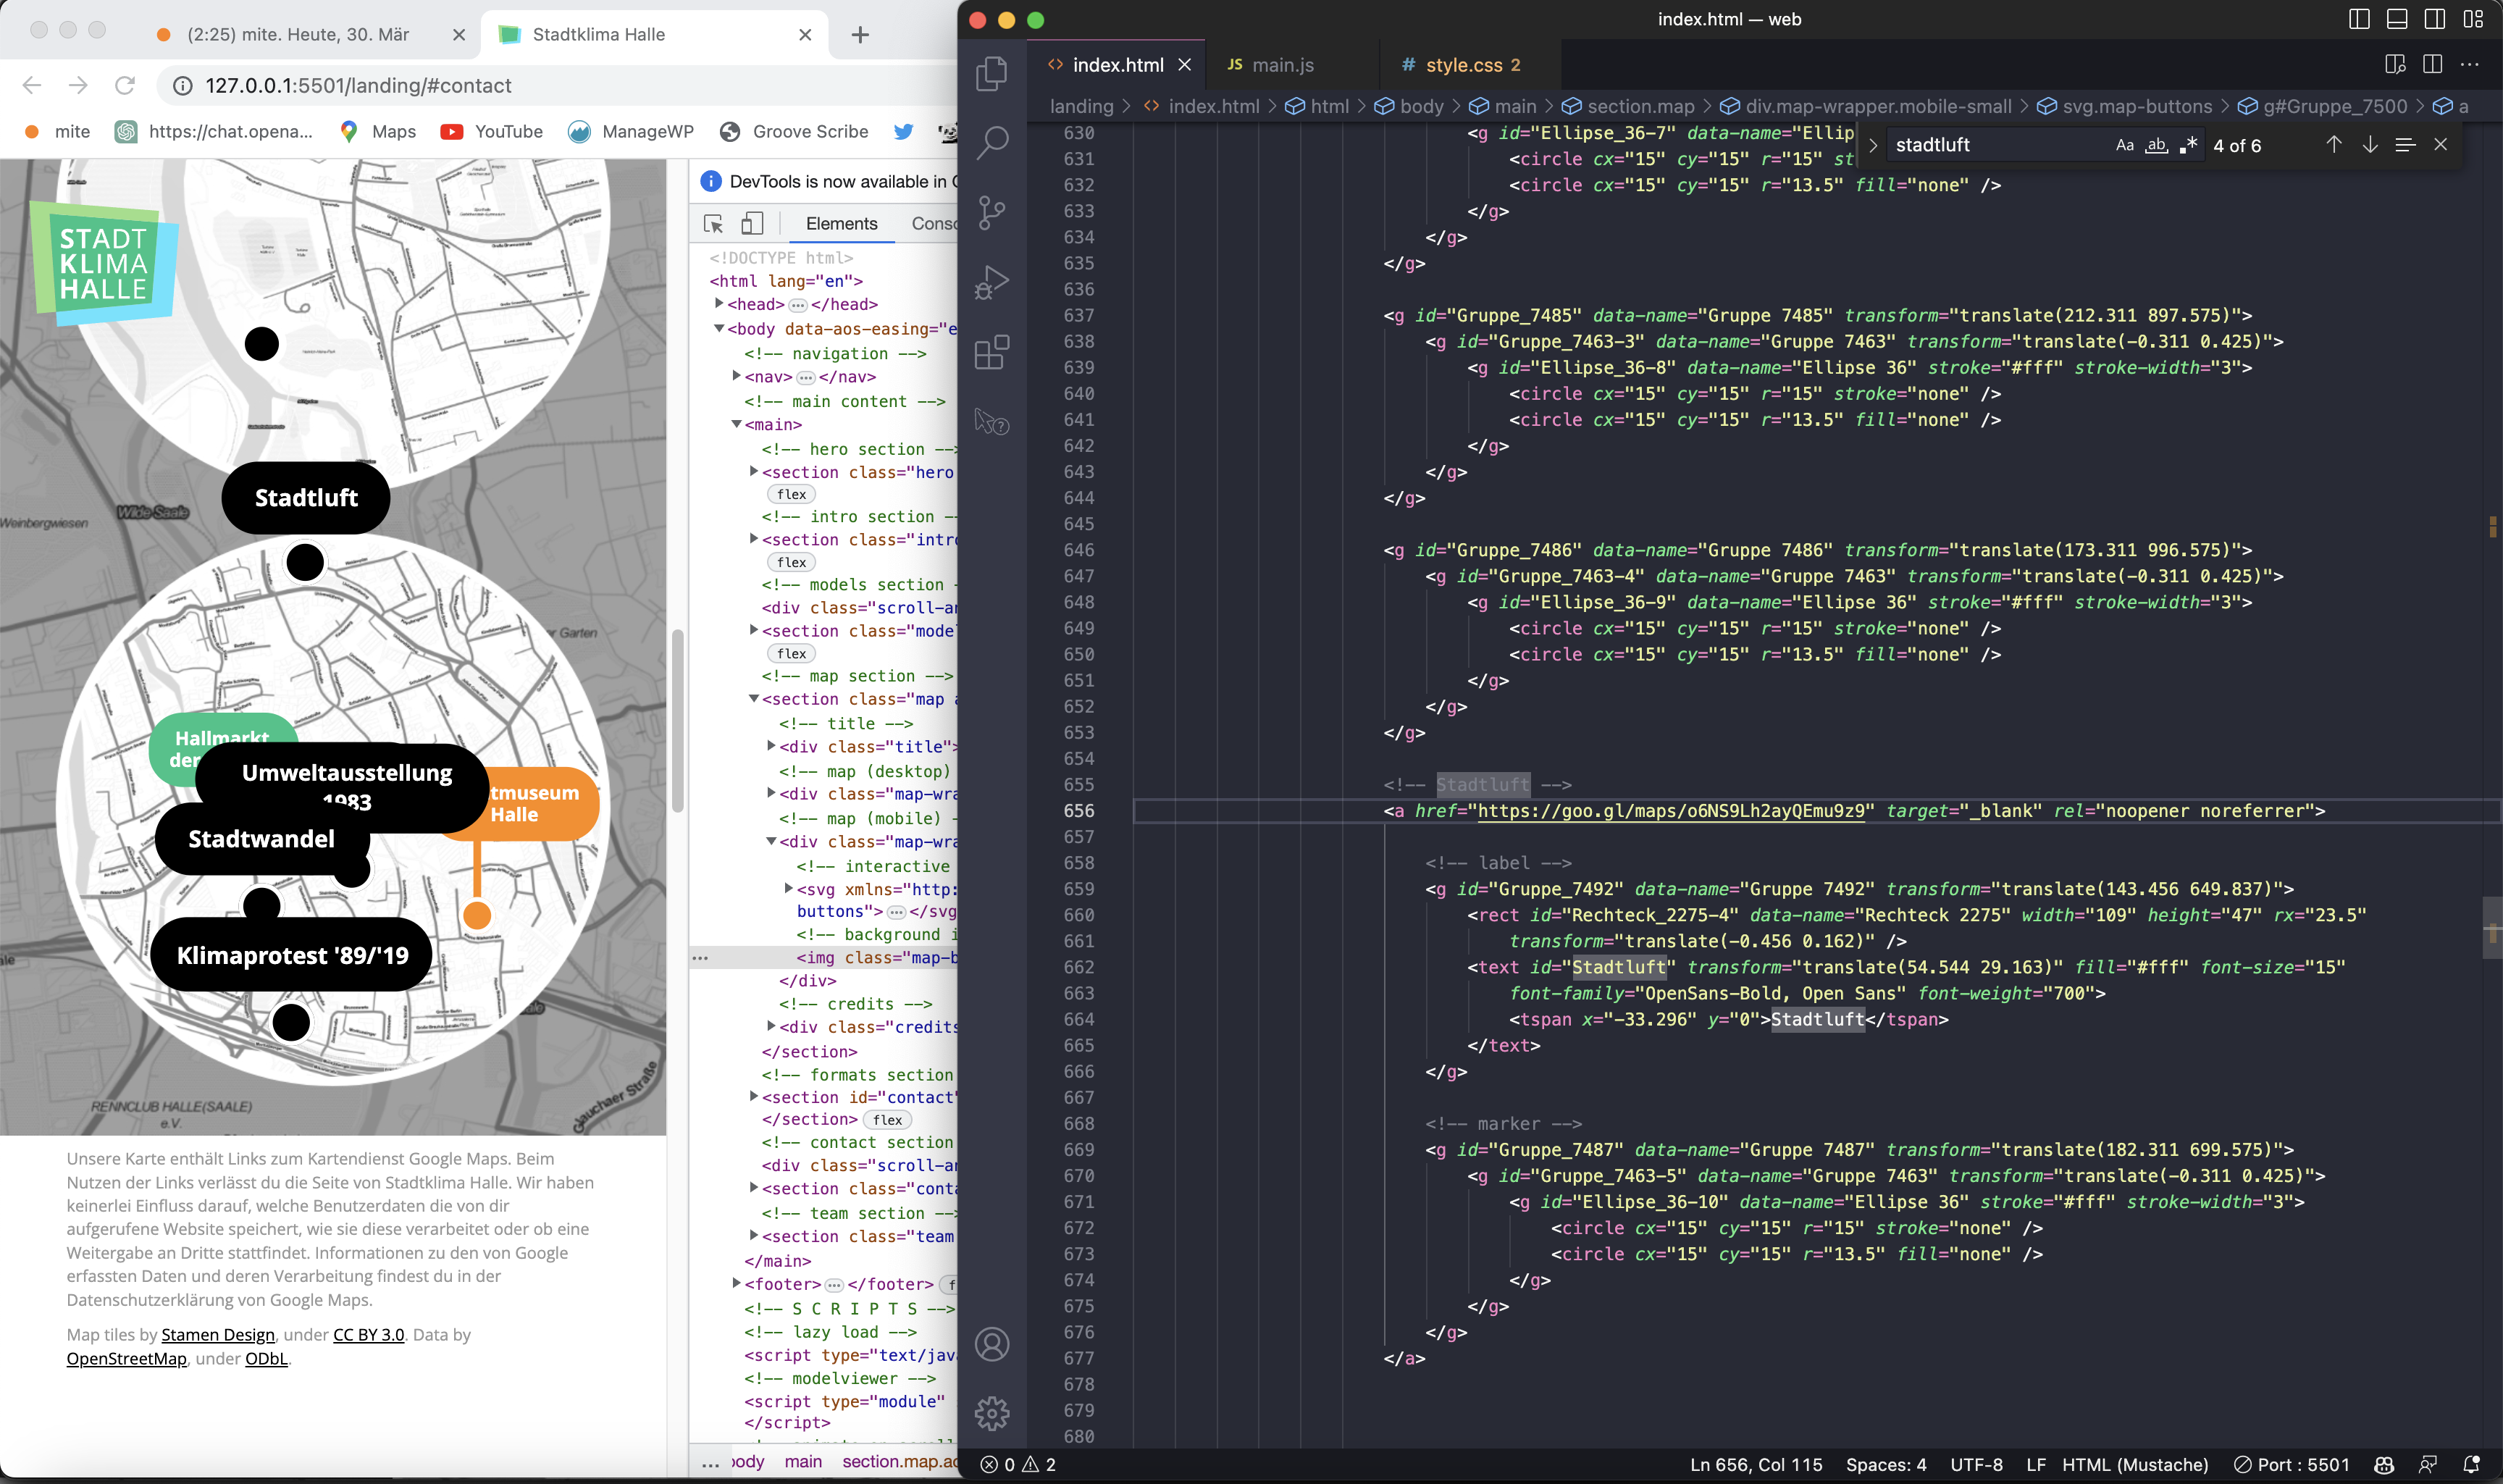Switch to the main.js editor tab
This screenshot has width=2503, height=1484.
1282,65
